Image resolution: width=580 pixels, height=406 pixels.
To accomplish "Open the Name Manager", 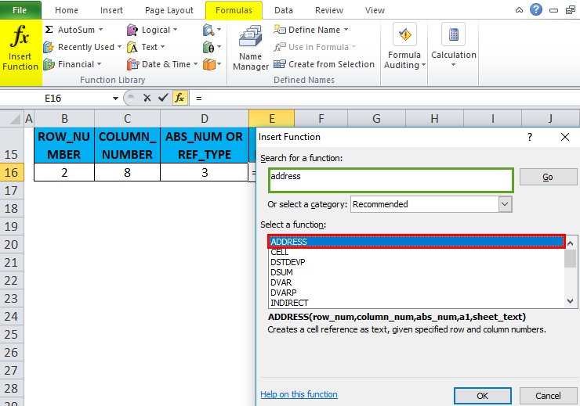I will (x=251, y=47).
